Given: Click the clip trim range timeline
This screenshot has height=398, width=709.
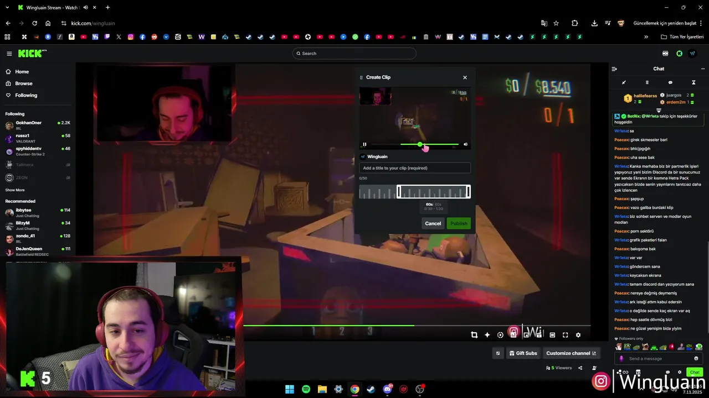Looking at the screenshot, I should pyautogui.click(x=415, y=192).
